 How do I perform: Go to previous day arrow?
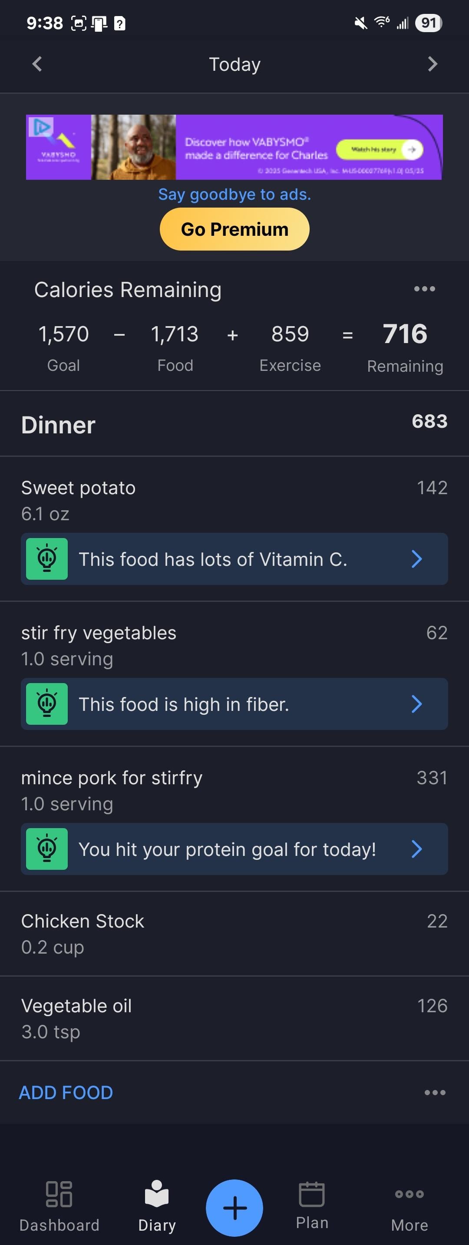[x=37, y=64]
